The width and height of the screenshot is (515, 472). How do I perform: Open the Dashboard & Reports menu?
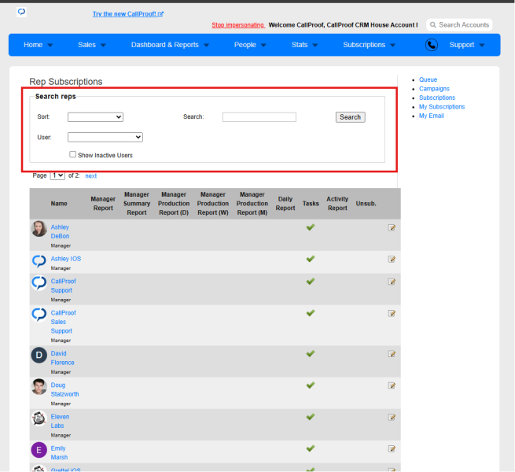[170, 45]
